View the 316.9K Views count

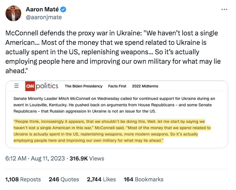(87, 159)
